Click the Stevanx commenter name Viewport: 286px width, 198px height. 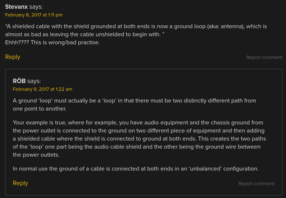16,7
